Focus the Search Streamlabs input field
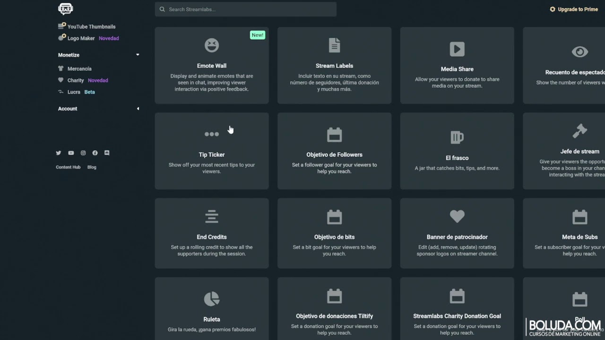Image resolution: width=605 pixels, height=340 pixels. 246,9
